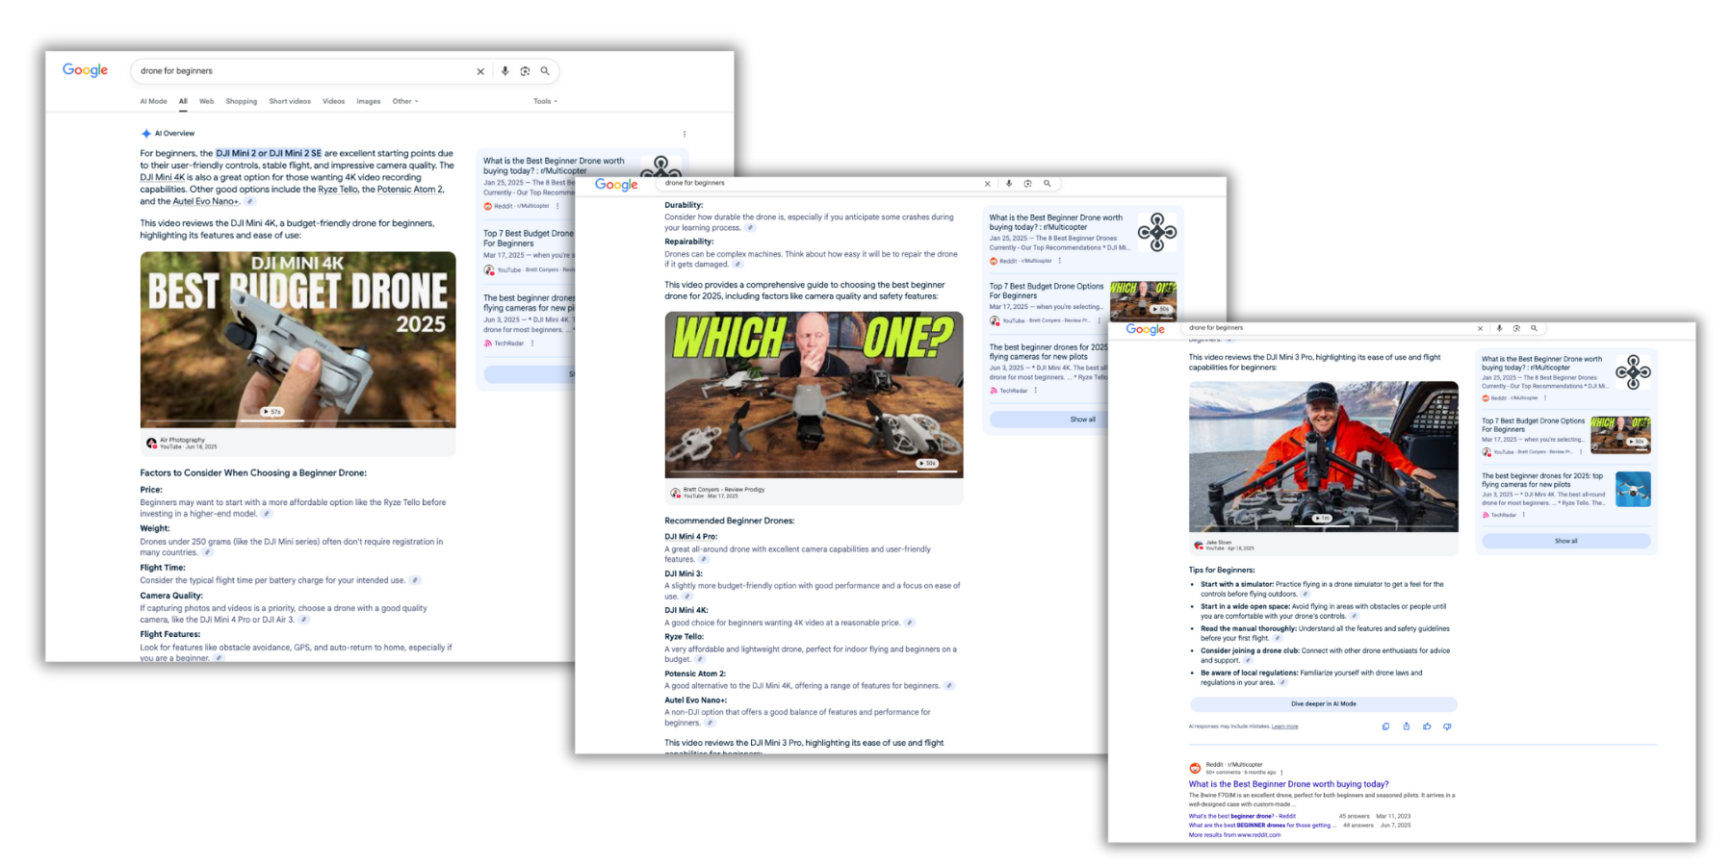The image size is (1733, 866).
Task: Switch to the Videos tab
Action: (x=333, y=101)
